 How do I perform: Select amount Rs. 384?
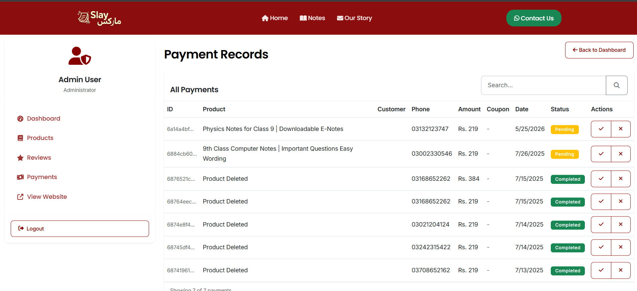click(469, 179)
